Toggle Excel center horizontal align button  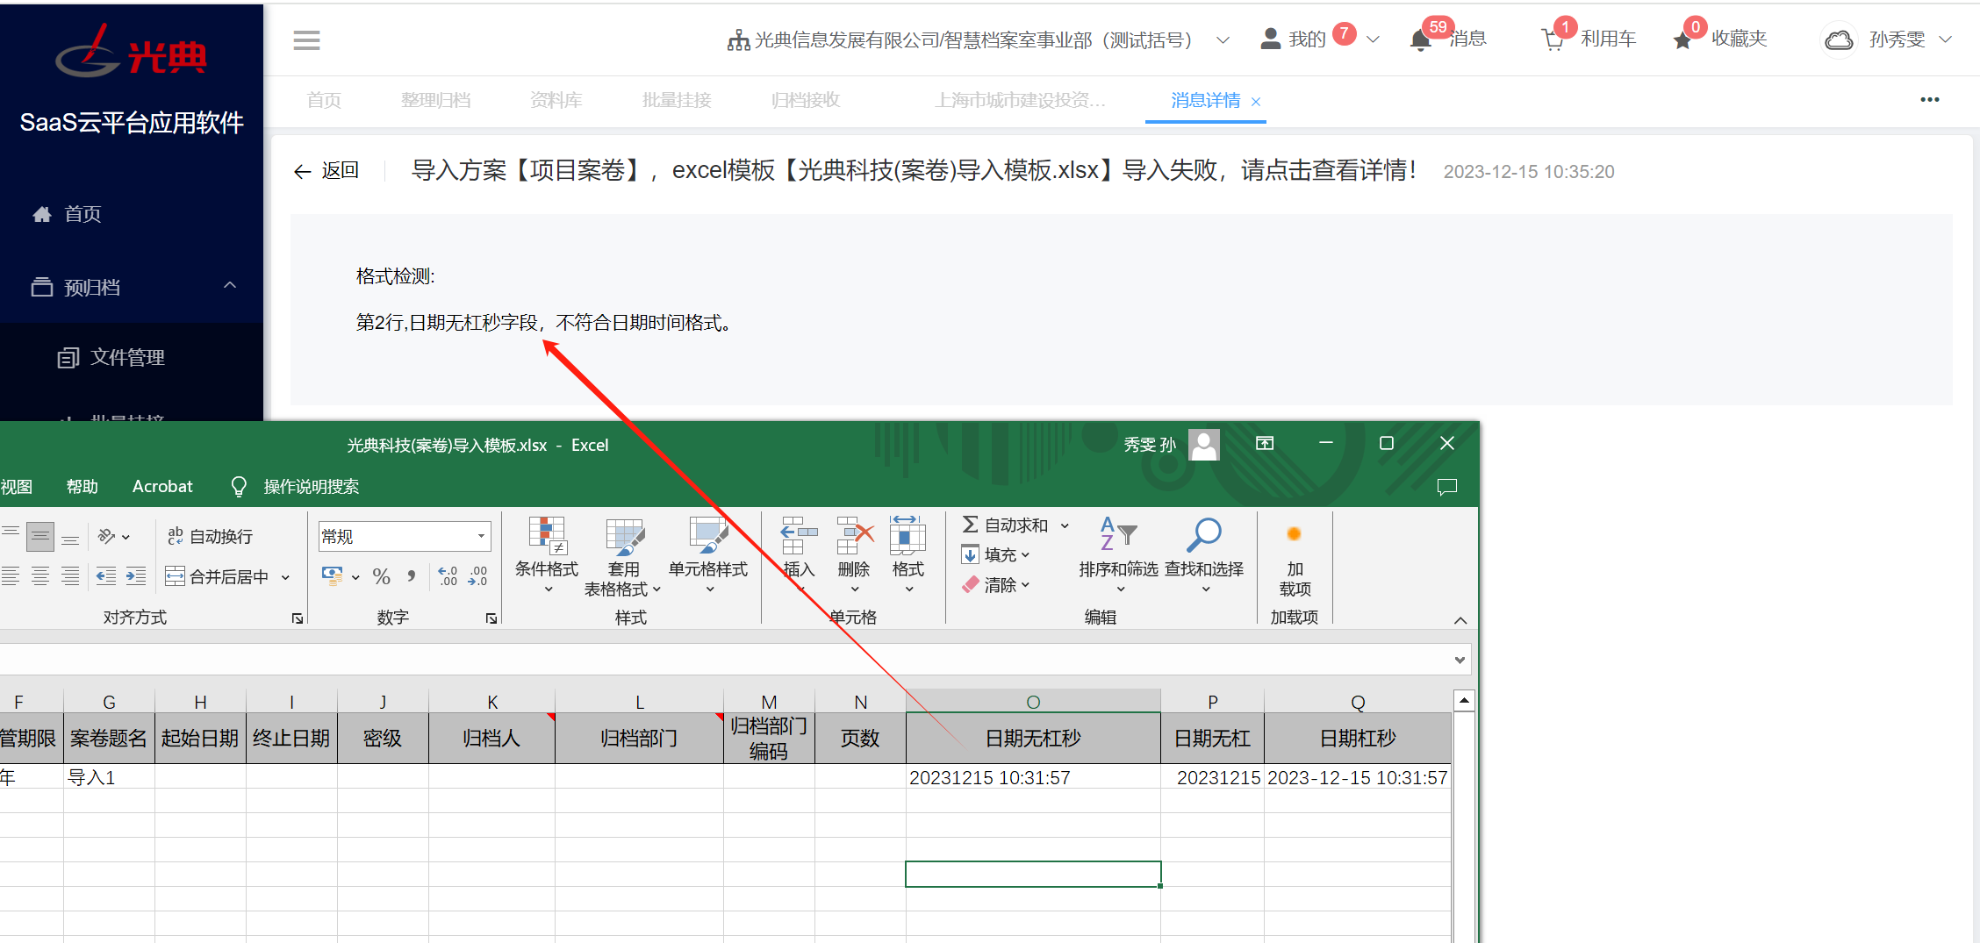40,576
